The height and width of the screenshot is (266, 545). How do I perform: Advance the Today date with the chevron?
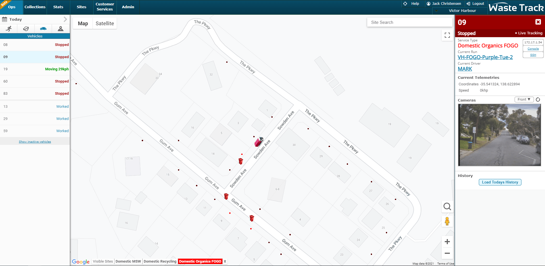[66, 19]
